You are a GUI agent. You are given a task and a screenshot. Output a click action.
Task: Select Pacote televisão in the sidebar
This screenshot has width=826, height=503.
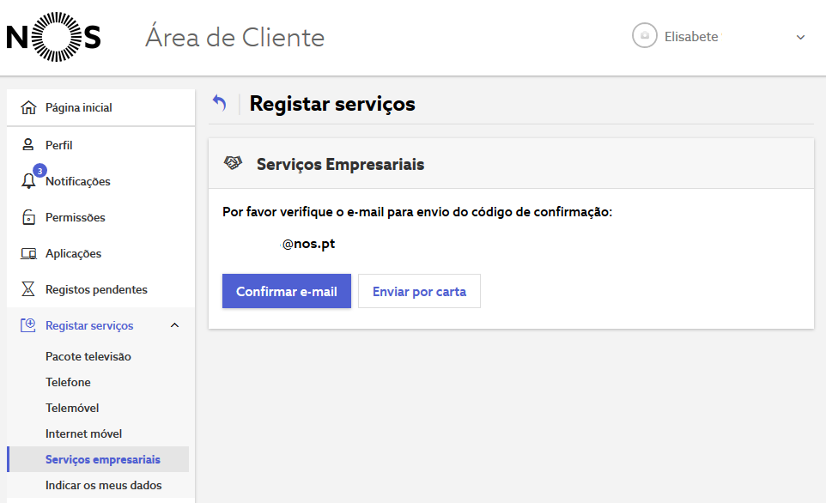coord(88,356)
